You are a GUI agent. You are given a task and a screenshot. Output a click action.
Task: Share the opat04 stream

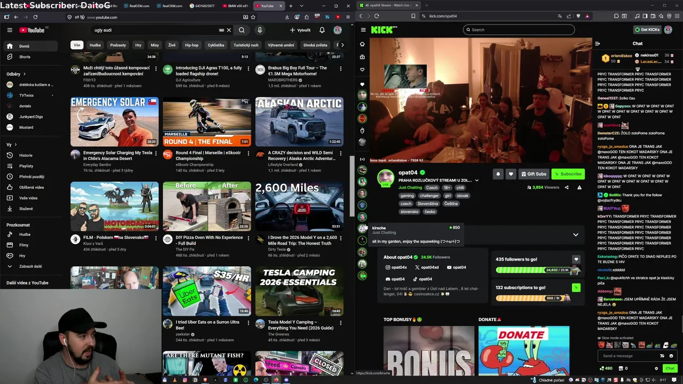point(567,188)
